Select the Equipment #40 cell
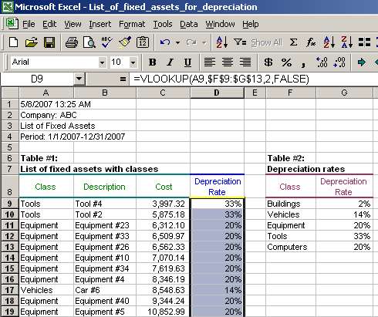 pyautogui.click(x=105, y=301)
